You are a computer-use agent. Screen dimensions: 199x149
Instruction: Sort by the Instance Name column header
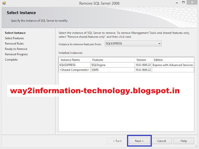click(75, 60)
